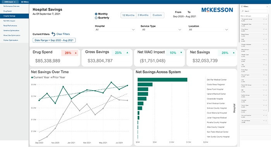271x147 pixels.
Task: Clear the Account Type filter with eraser icon
Action: tap(266, 75)
